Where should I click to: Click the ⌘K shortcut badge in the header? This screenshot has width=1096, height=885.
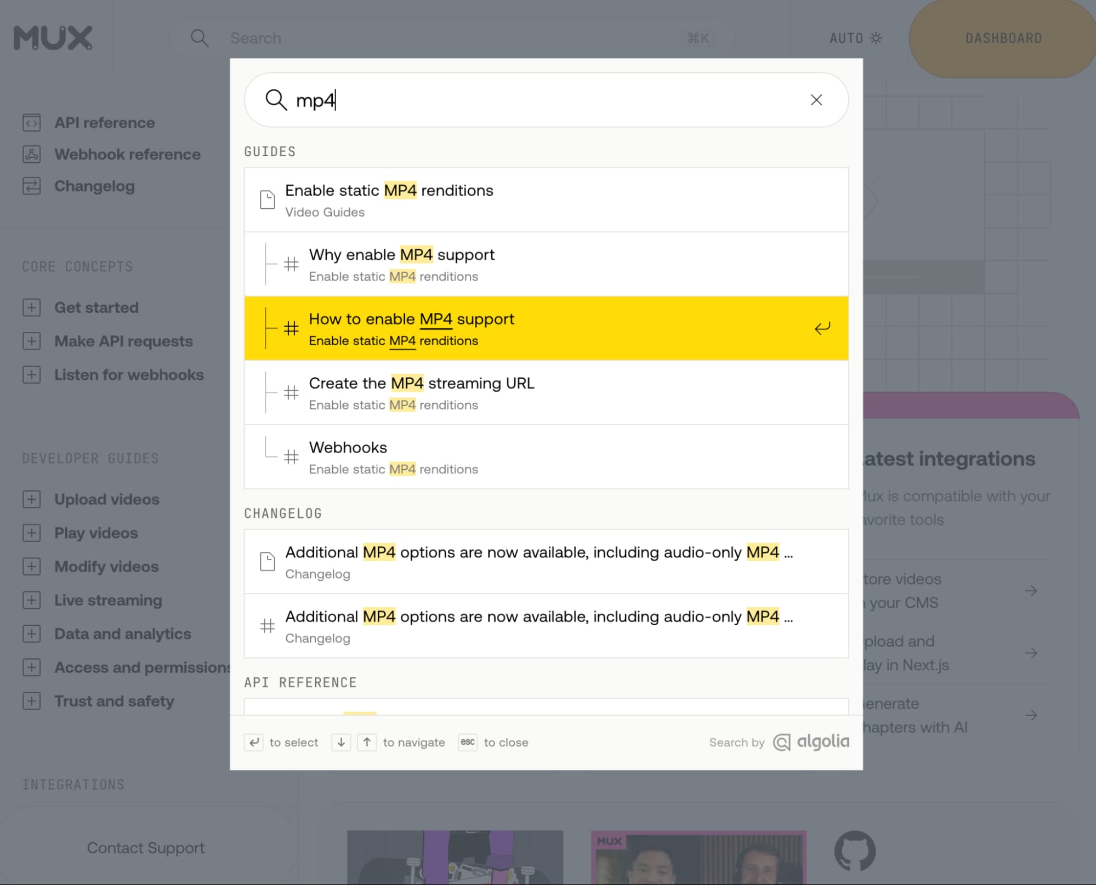698,38
